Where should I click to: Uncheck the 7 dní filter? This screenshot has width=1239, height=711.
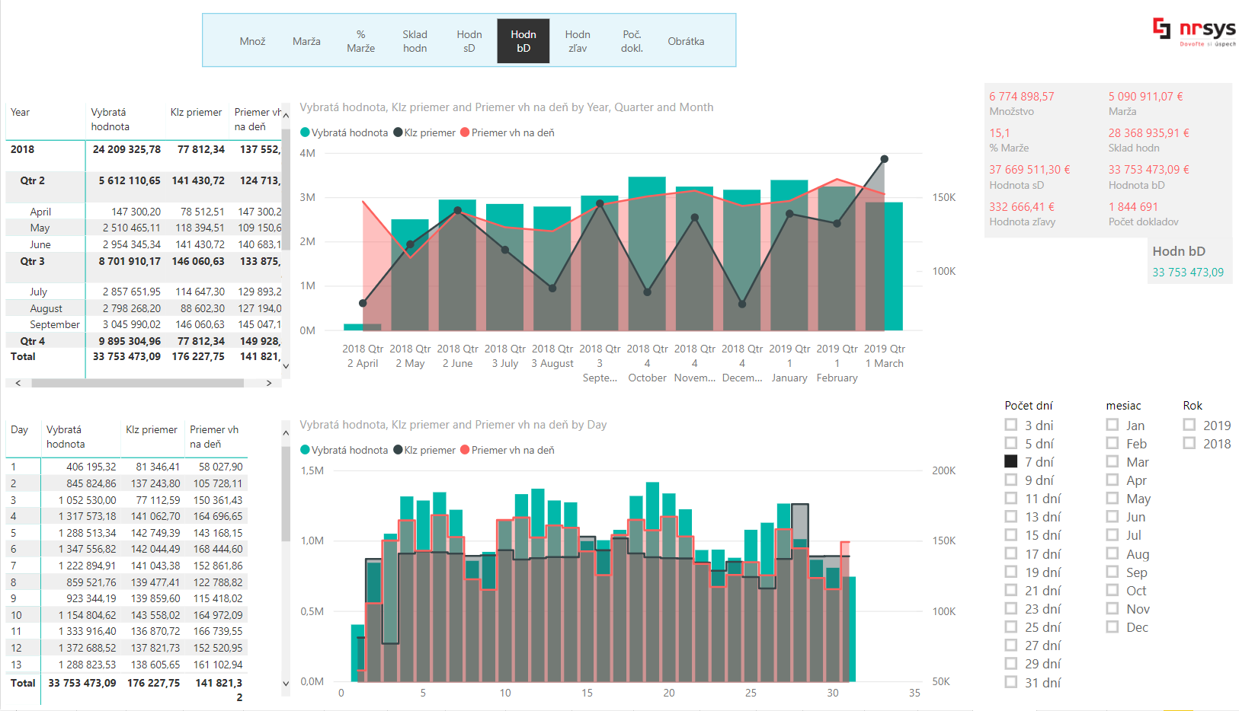[x=1011, y=461]
